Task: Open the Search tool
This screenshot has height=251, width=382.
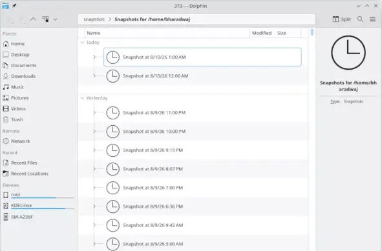Action: click(x=360, y=19)
